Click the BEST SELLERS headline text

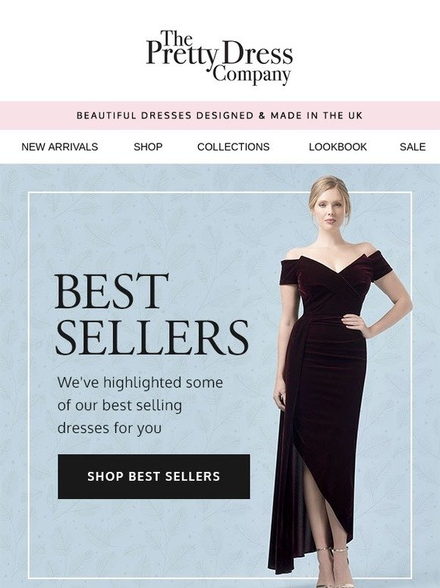pyautogui.click(x=152, y=315)
